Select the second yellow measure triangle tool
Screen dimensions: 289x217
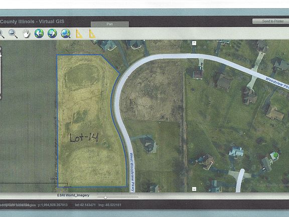pos(92,34)
